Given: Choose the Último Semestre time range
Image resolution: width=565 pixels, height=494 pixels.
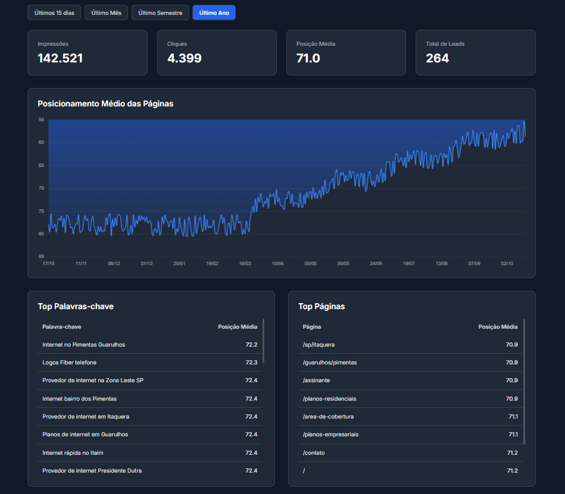Looking at the screenshot, I should [160, 12].
